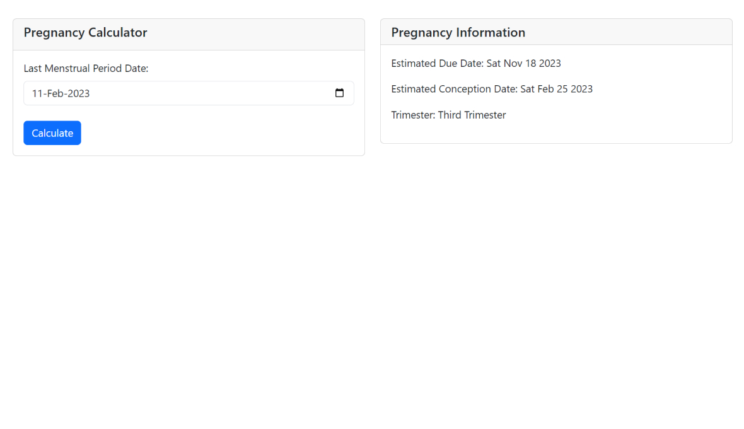744x429 pixels.
Task: Select the year segment "2023" in date field
Action: pyautogui.click(x=79, y=93)
